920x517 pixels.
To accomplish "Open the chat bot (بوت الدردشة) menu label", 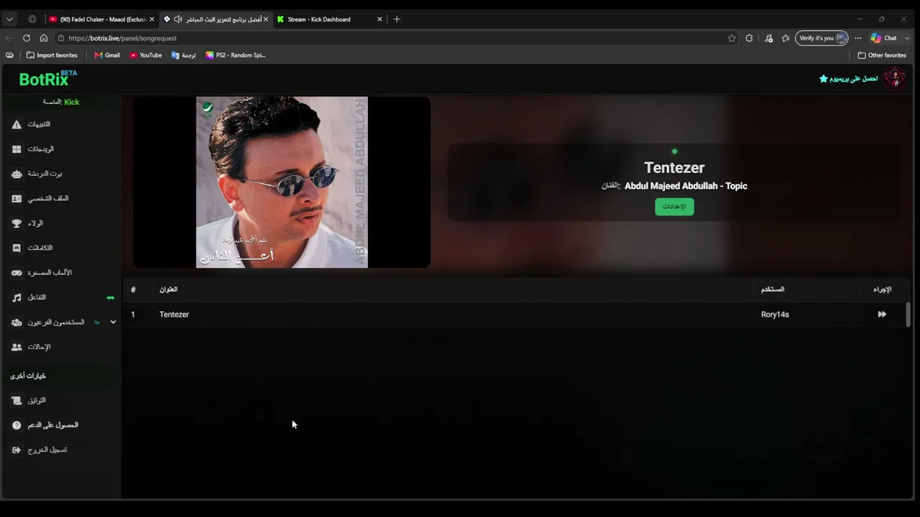I will point(45,174).
